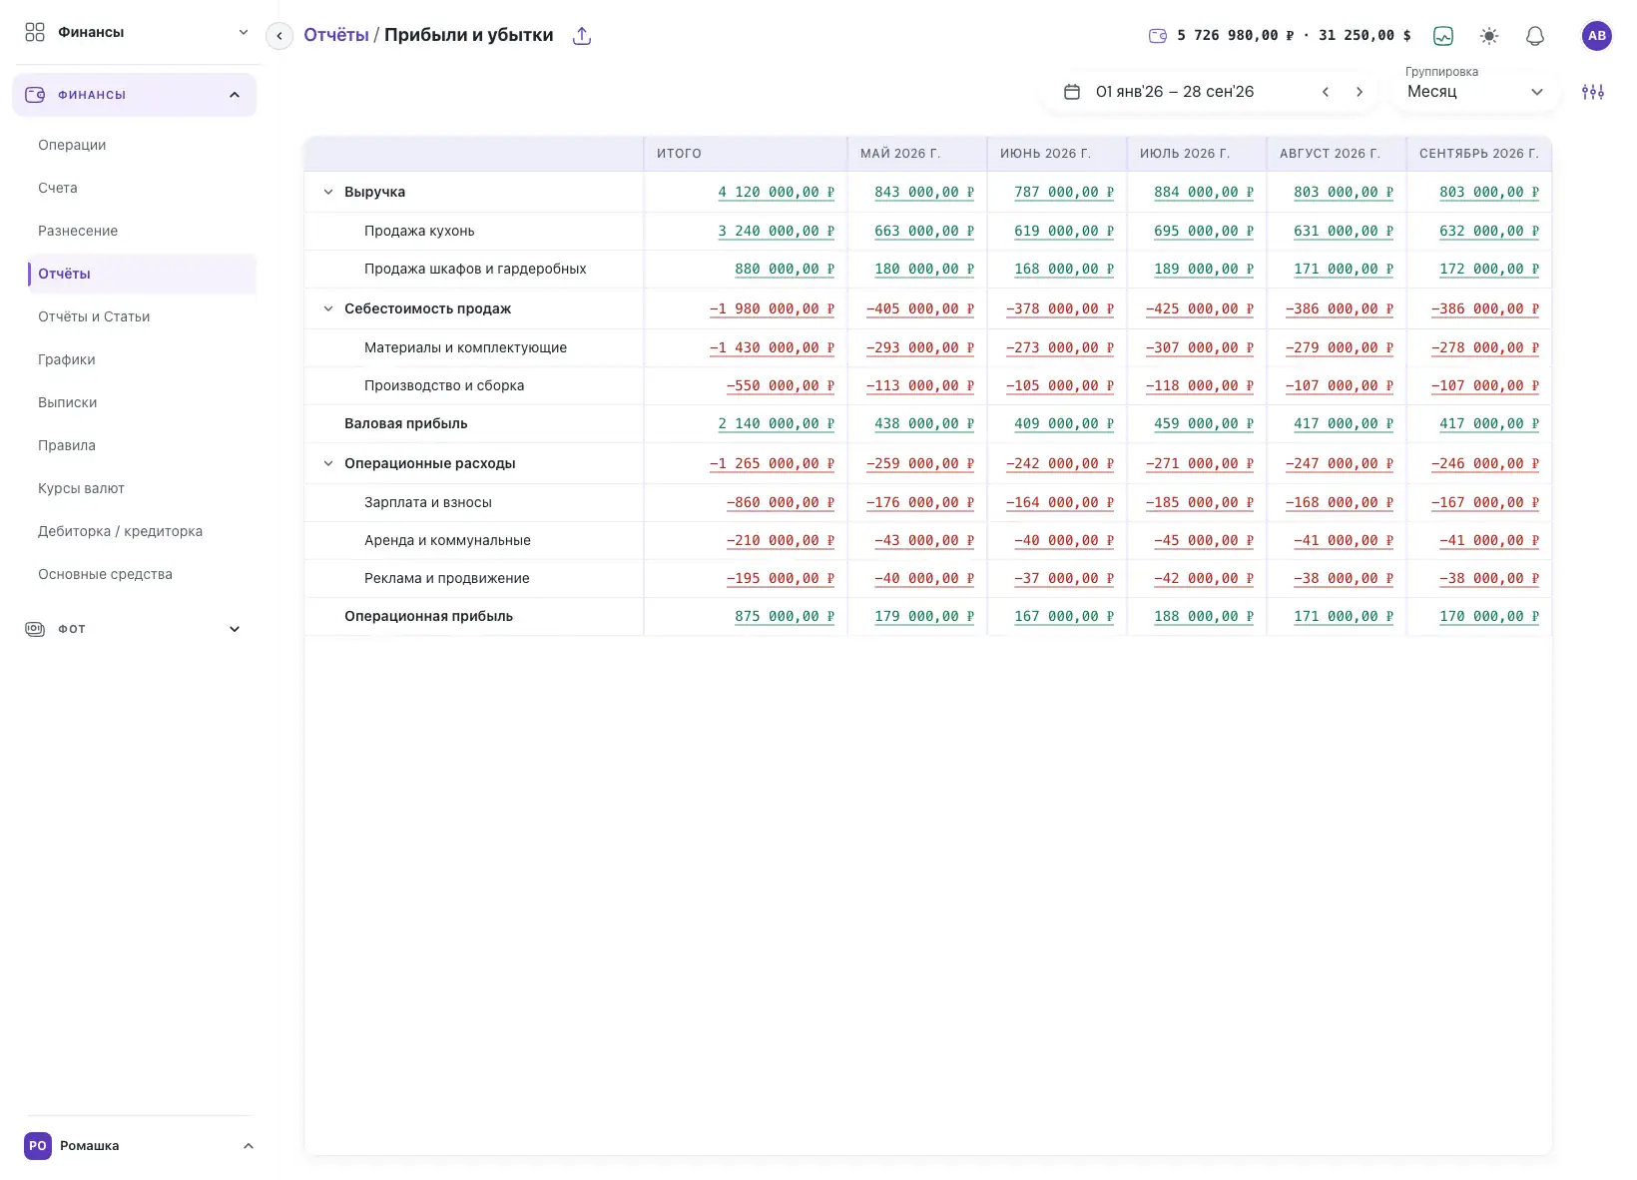Image resolution: width=1637 pixels, height=1180 pixels.
Task: Open Правила in the sidebar
Action: coord(67,445)
